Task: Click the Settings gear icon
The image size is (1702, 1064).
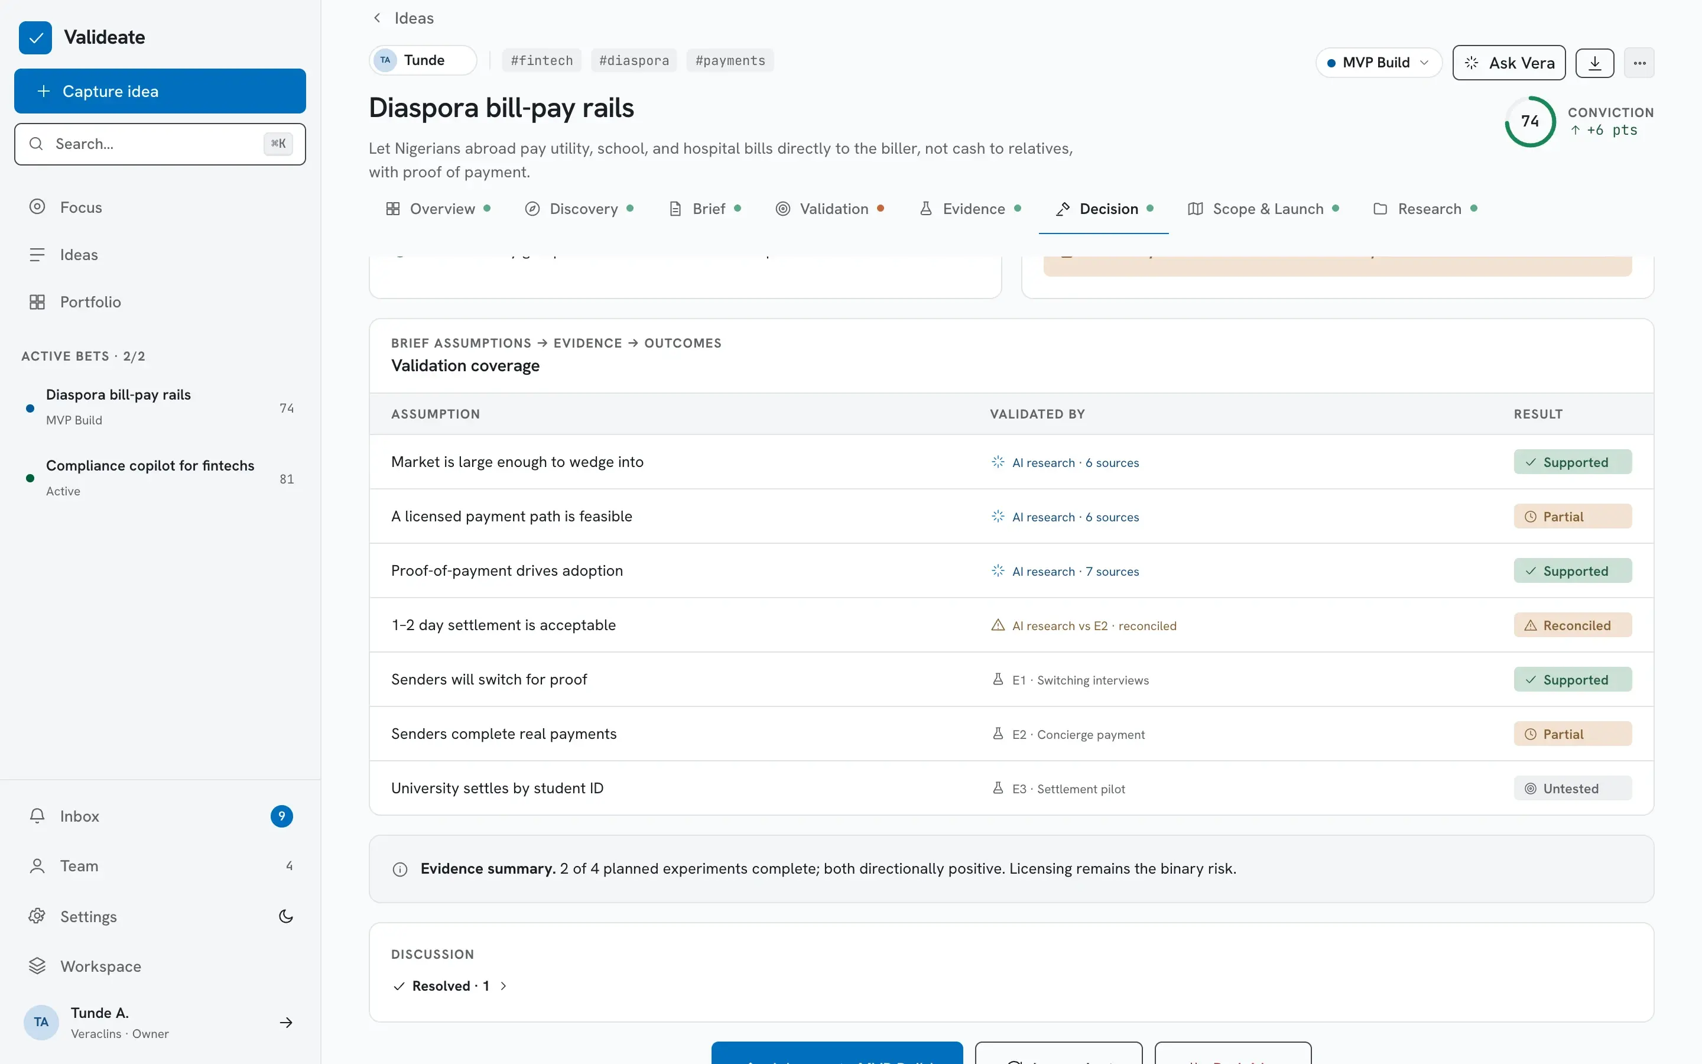Action: pyautogui.click(x=37, y=916)
